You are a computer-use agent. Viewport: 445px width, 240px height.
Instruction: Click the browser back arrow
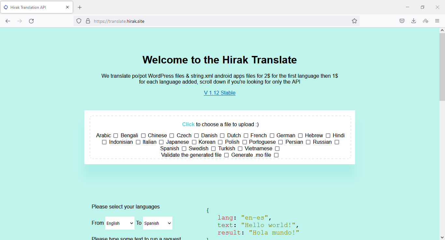[8, 21]
